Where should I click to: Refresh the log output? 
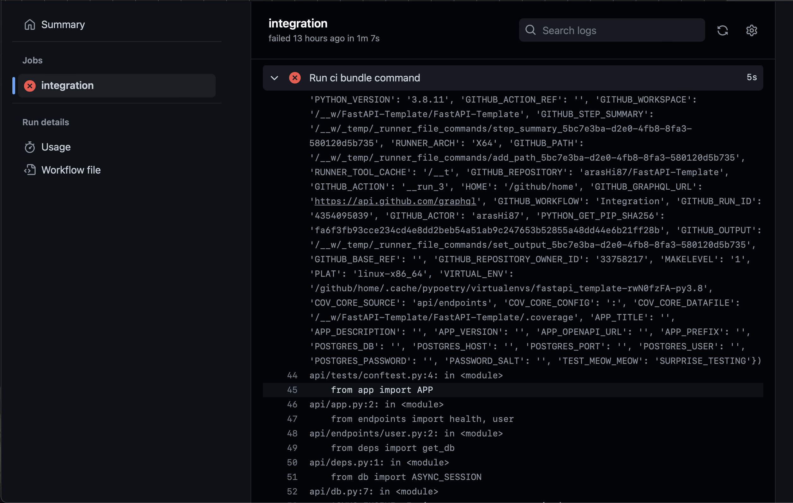pyautogui.click(x=723, y=30)
